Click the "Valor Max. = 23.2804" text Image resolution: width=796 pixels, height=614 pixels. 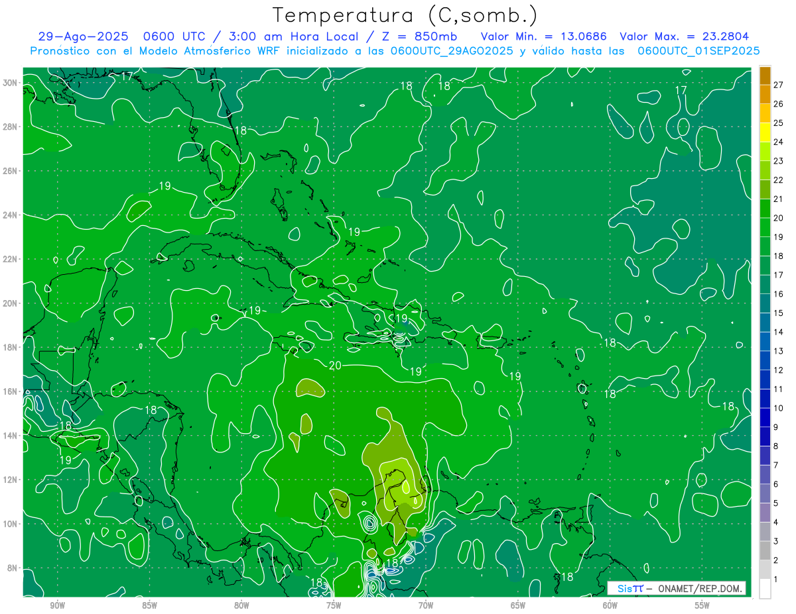click(x=685, y=36)
